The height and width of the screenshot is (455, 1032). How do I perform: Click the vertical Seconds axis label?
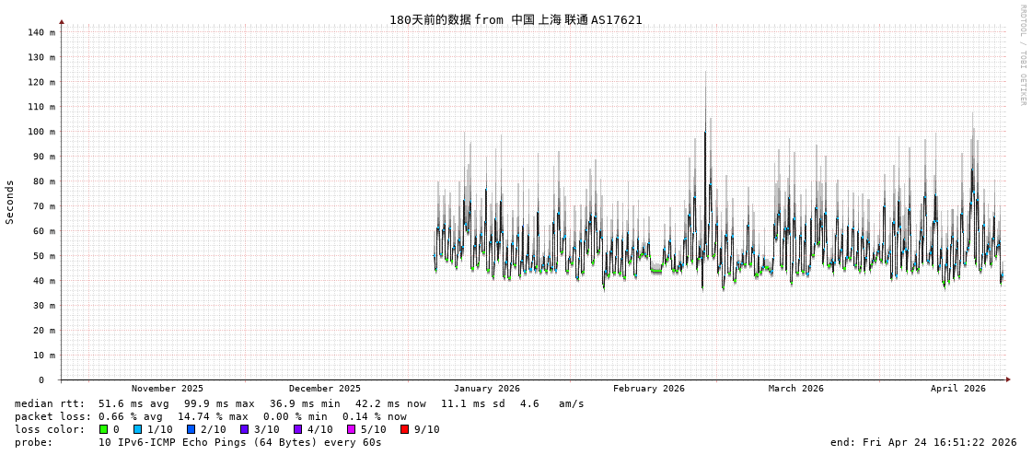coord(10,202)
